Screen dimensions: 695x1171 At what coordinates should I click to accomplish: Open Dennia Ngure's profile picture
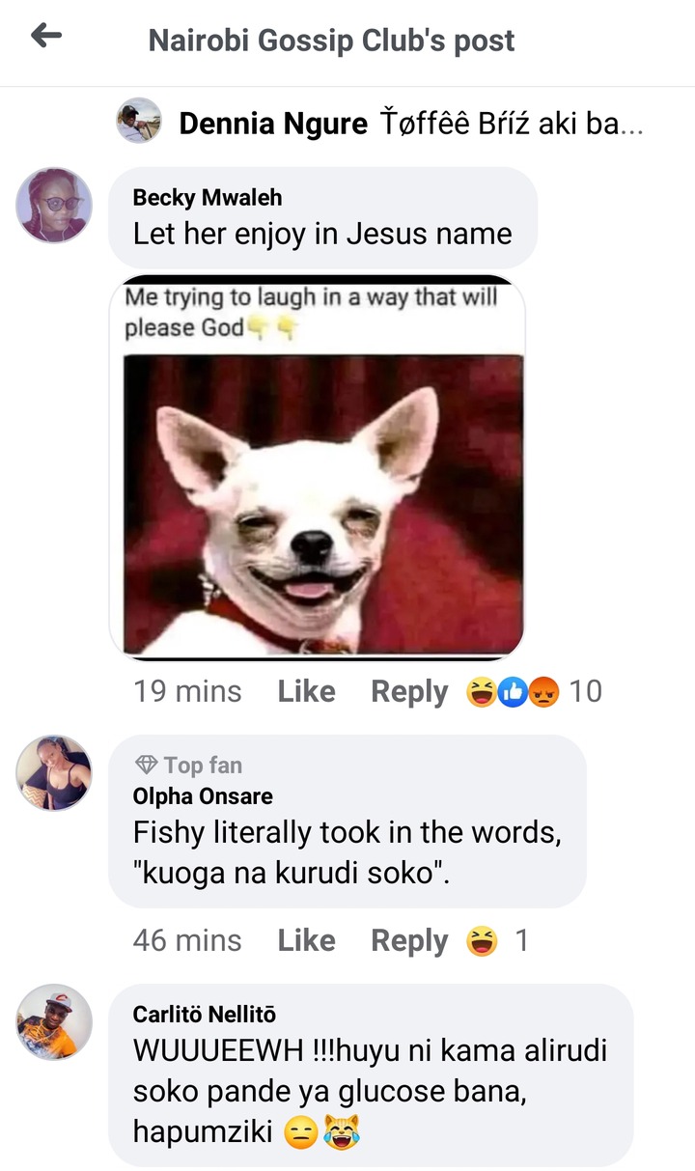point(139,121)
